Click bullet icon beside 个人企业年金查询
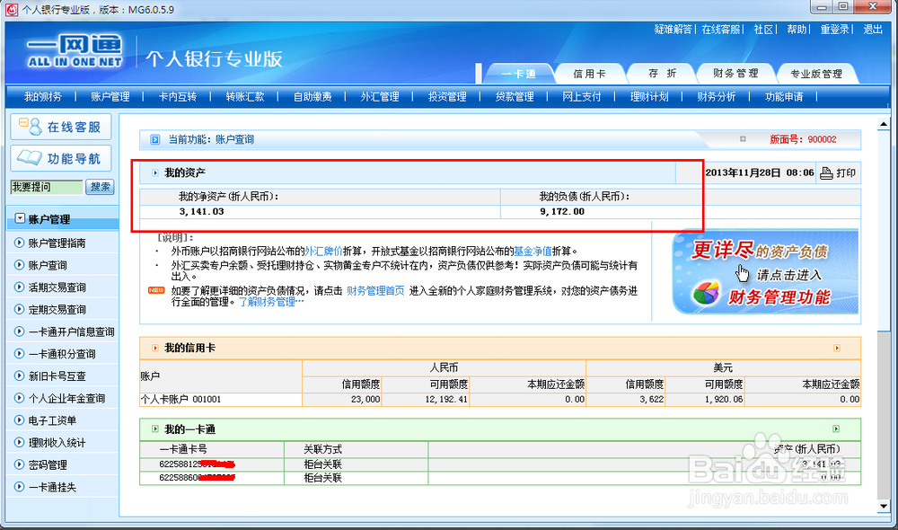The height and width of the screenshot is (530, 898). 19,398
